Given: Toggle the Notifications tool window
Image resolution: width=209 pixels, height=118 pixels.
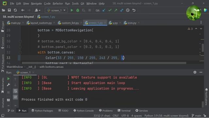Looking at the screenshot, I should pyautogui.click(x=206, y=97).
